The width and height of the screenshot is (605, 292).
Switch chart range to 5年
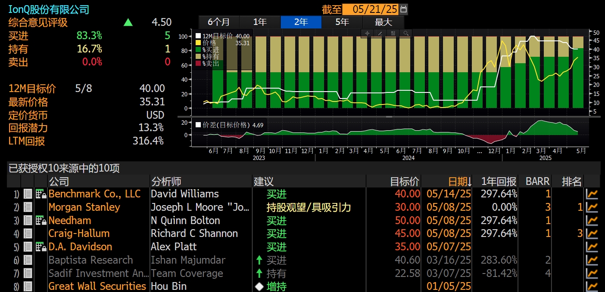click(x=342, y=22)
